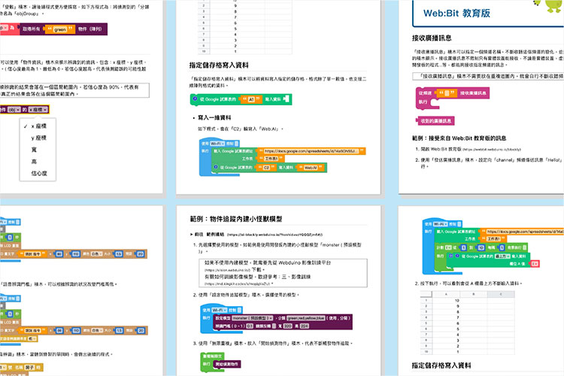Click the orange 'green' string block

pyautogui.click(x=59, y=29)
